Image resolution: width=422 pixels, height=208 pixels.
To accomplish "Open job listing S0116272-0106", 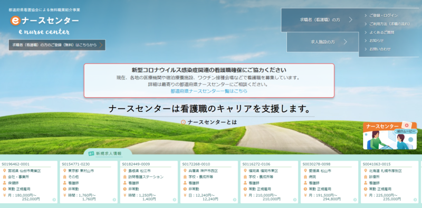I will pos(270,182).
